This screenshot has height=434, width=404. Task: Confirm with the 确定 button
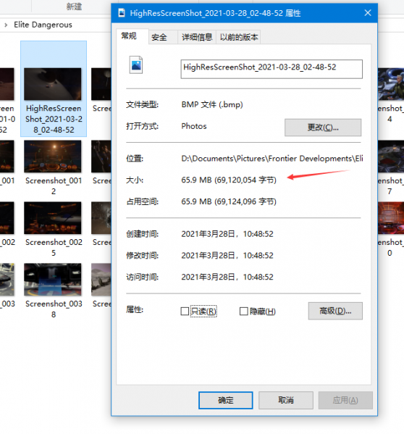click(226, 400)
